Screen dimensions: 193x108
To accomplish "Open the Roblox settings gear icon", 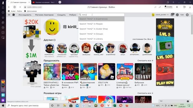I will coord(187,15).
